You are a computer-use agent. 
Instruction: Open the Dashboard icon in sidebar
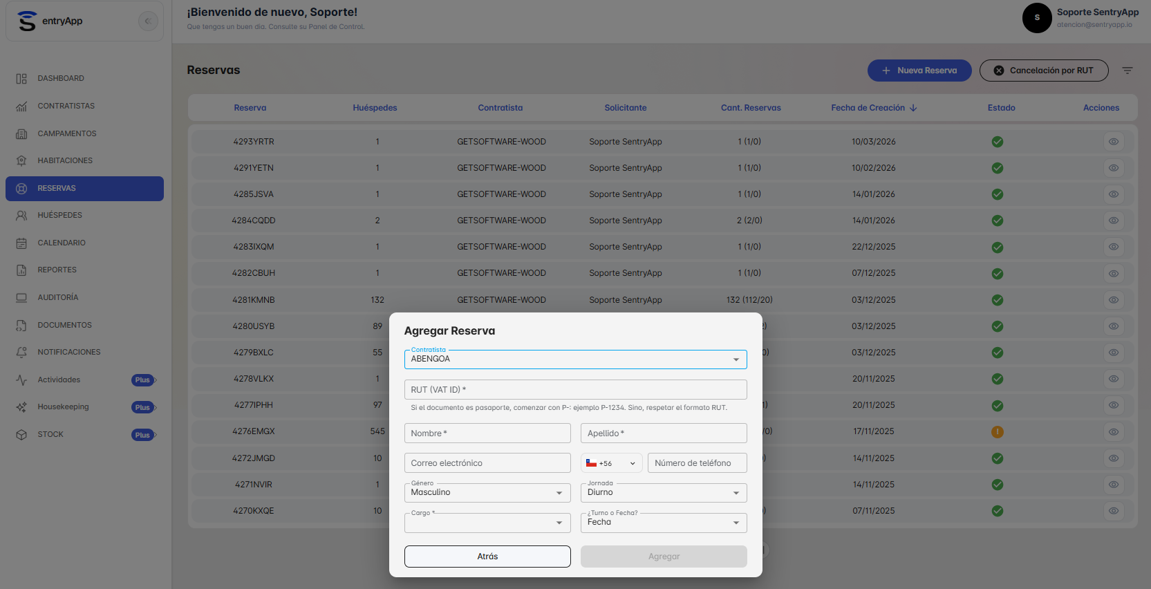tap(21, 79)
